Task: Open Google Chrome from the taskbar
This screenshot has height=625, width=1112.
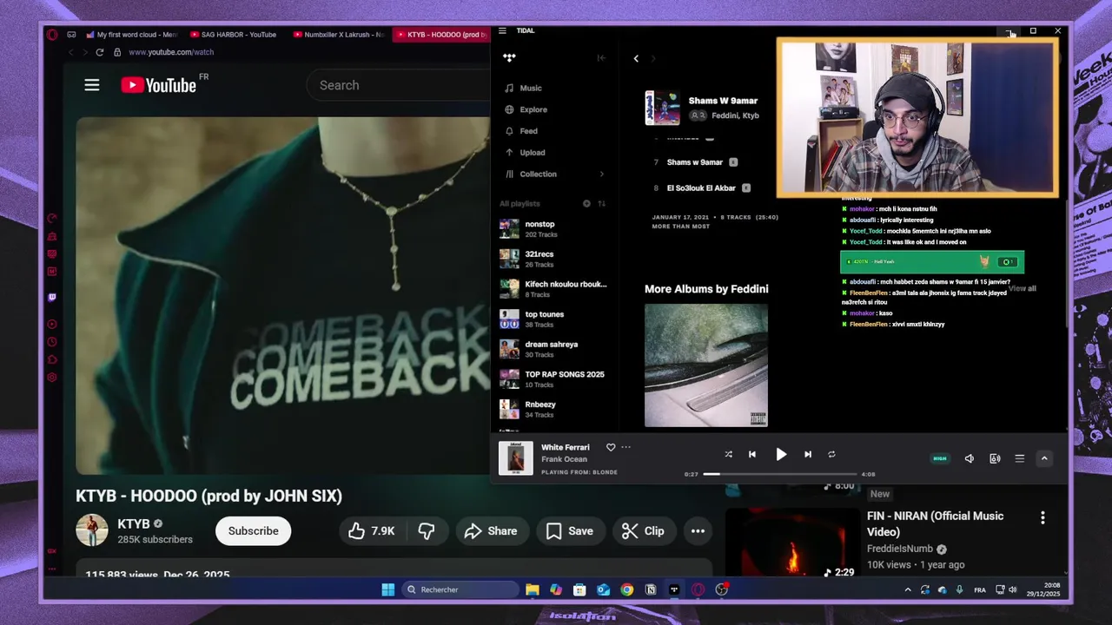Action: [x=627, y=589]
